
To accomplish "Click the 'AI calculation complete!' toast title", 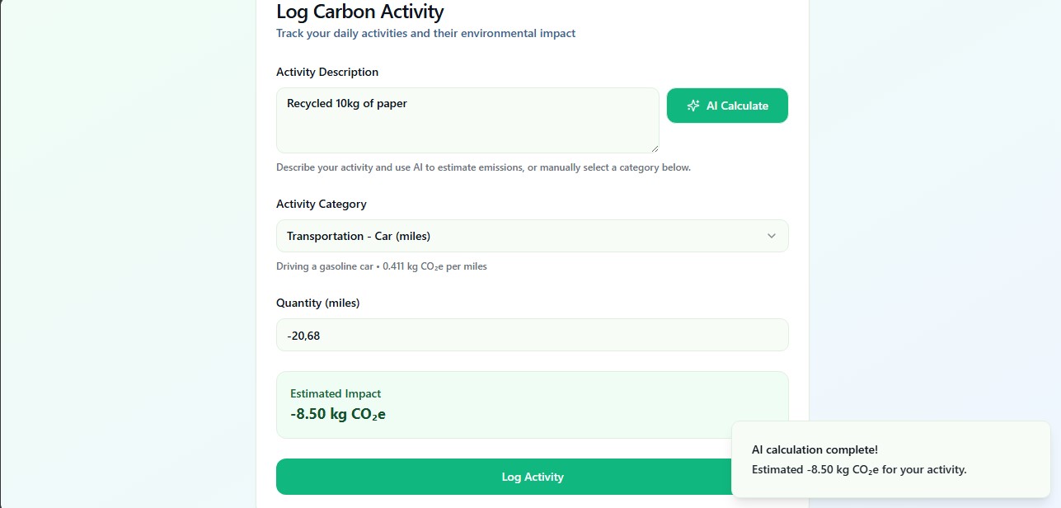I will click(x=815, y=449).
